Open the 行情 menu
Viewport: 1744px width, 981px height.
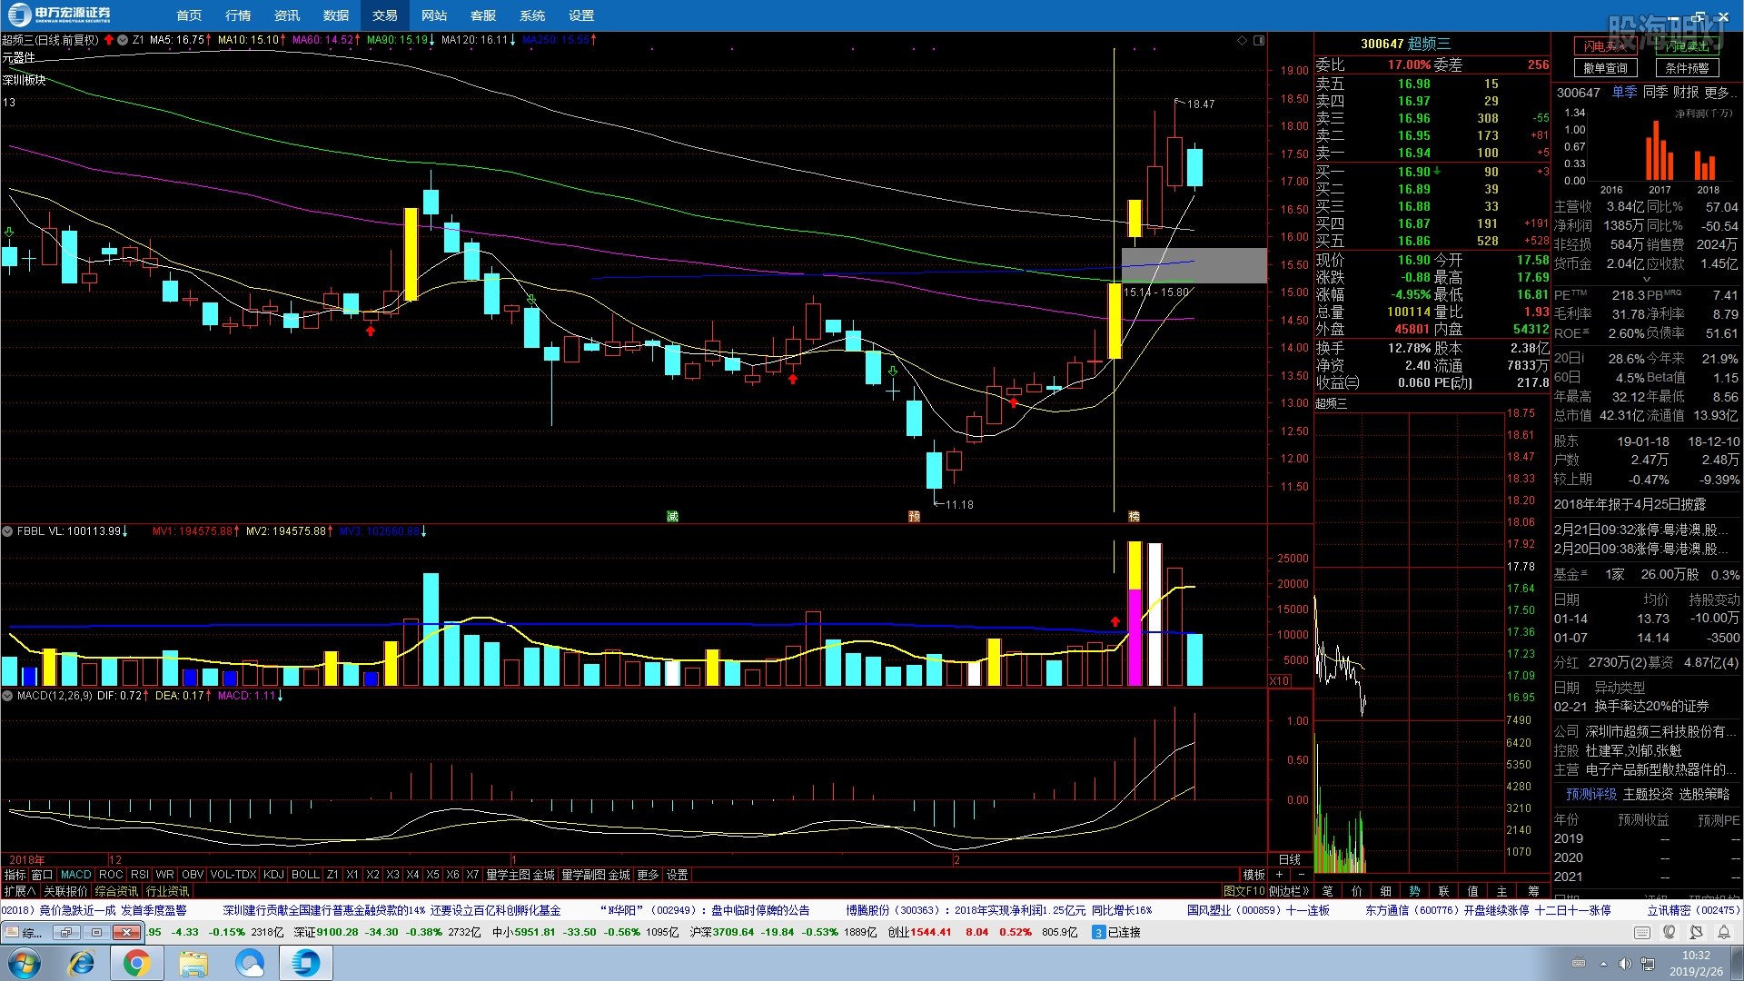[x=238, y=15]
